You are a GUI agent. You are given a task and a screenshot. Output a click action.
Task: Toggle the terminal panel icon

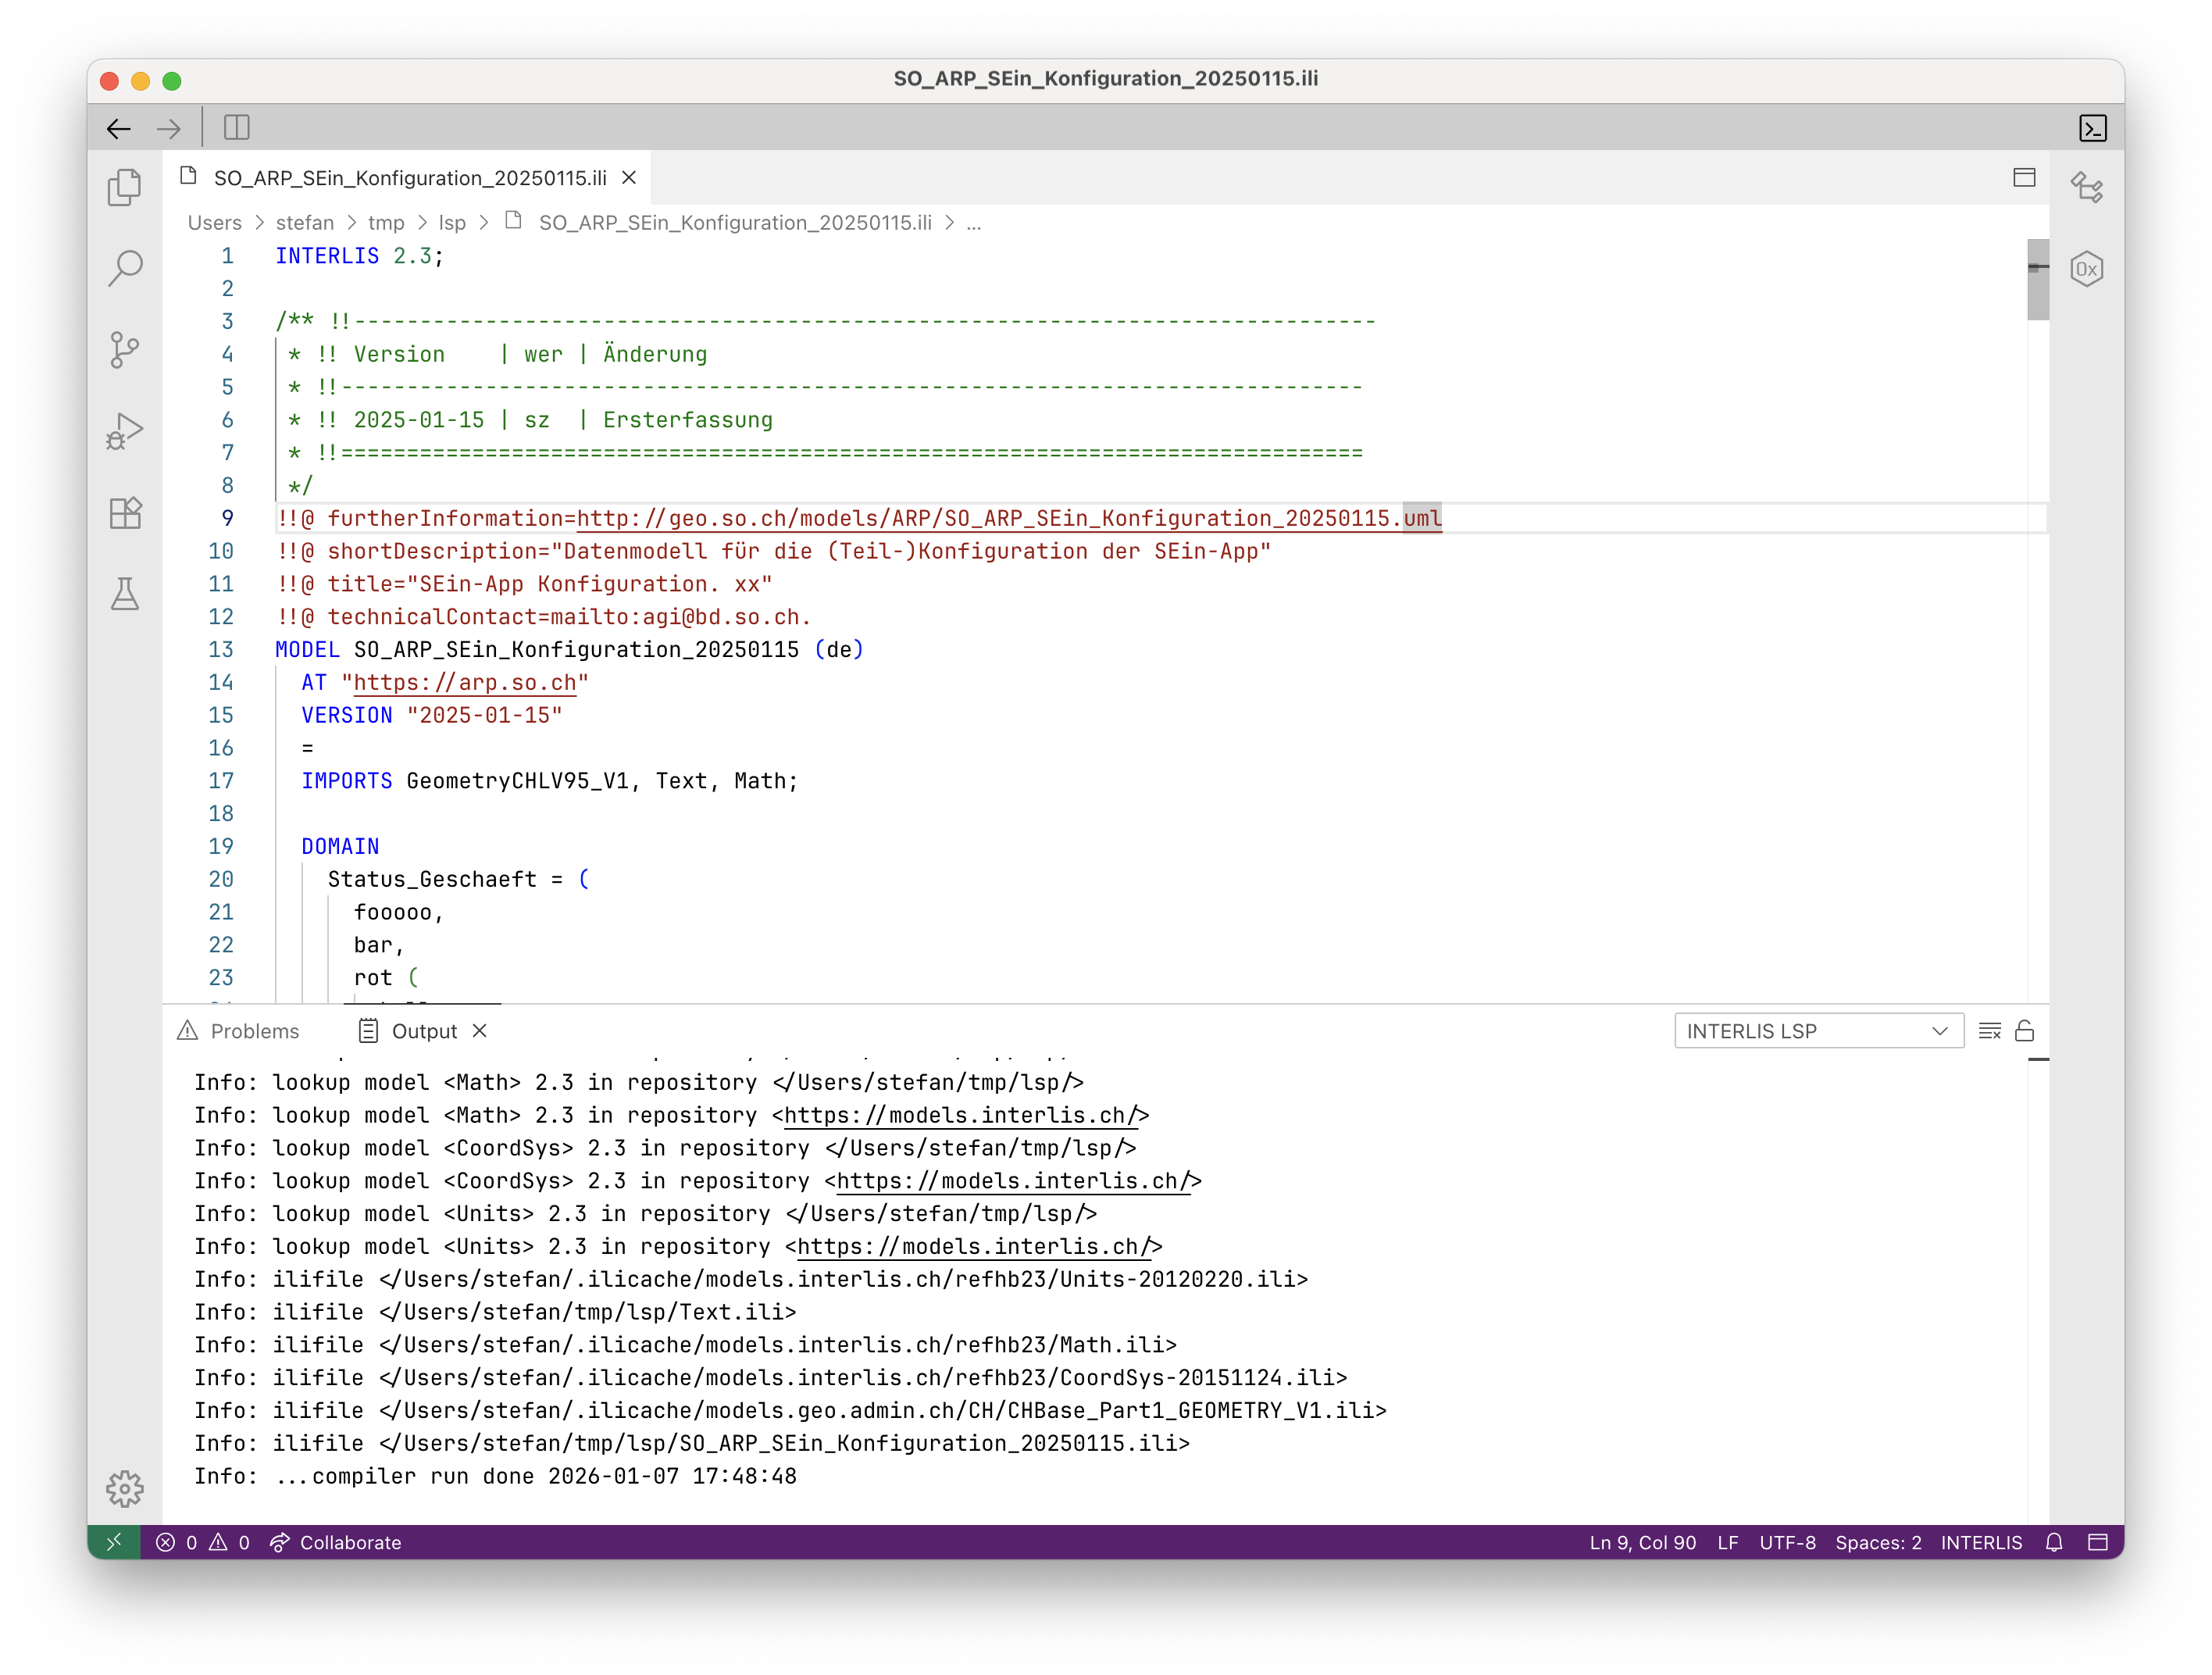[2092, 128]
